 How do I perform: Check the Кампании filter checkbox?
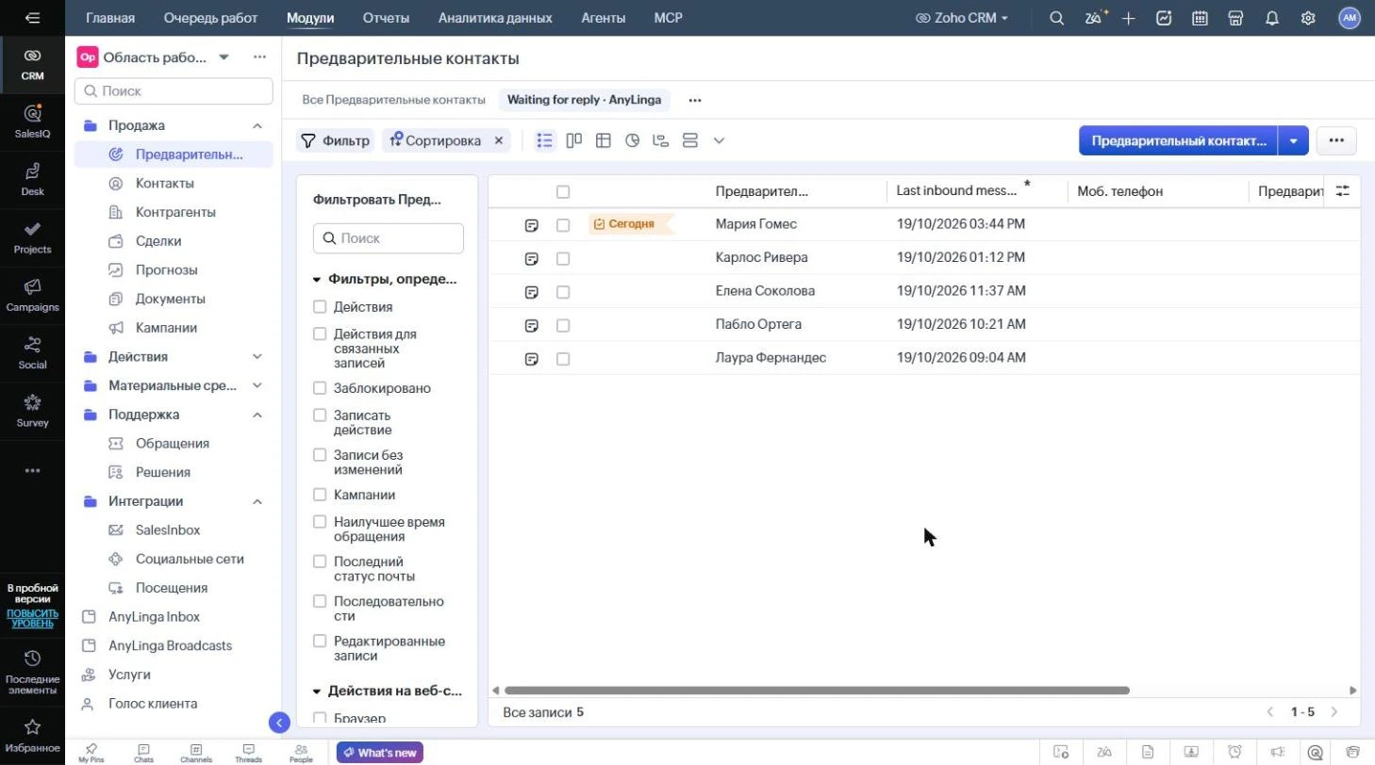[x=320, y=495]
